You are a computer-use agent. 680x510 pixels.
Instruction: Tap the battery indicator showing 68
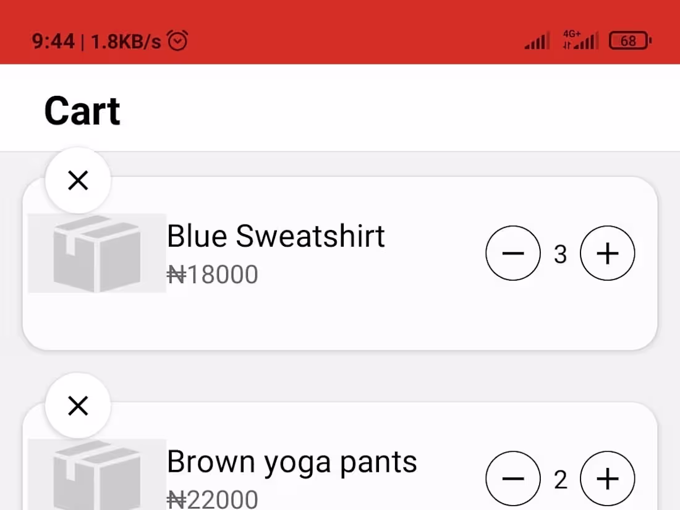point(629,41)
